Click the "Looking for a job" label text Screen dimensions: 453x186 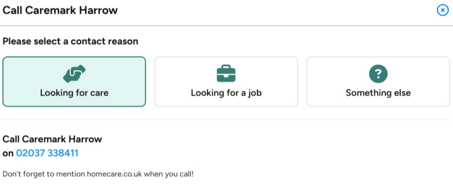pos(226,93)
